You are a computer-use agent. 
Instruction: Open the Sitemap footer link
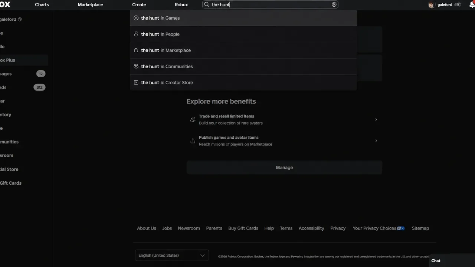pyautogui.click(x=420, y=228)
